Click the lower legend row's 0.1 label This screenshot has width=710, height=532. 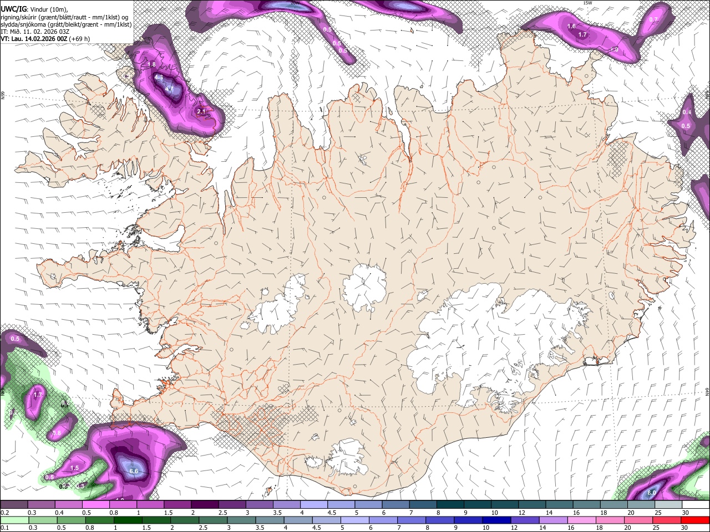5,528
